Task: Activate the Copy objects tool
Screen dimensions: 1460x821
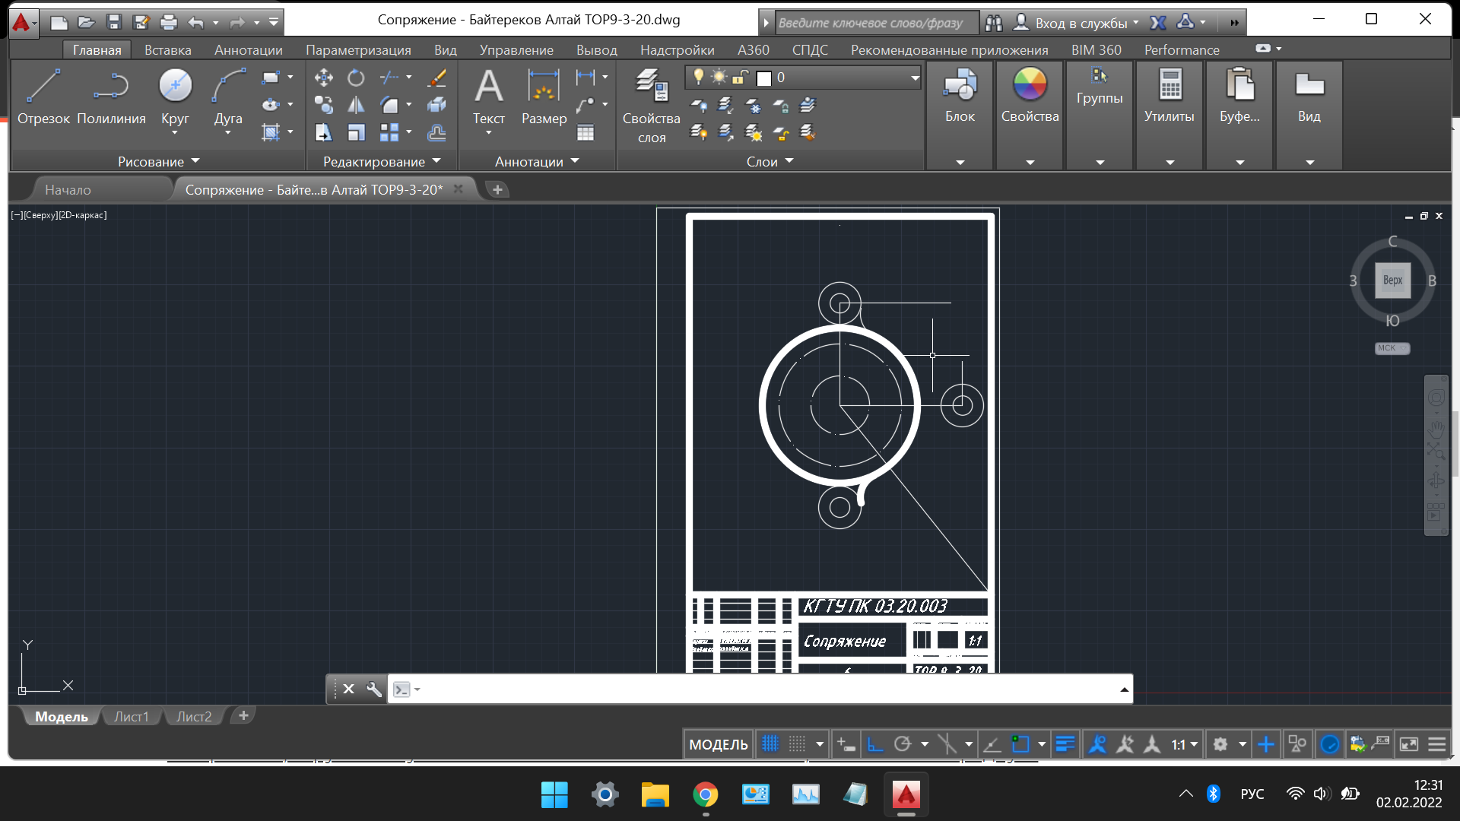Action: (x=324, y=105)
